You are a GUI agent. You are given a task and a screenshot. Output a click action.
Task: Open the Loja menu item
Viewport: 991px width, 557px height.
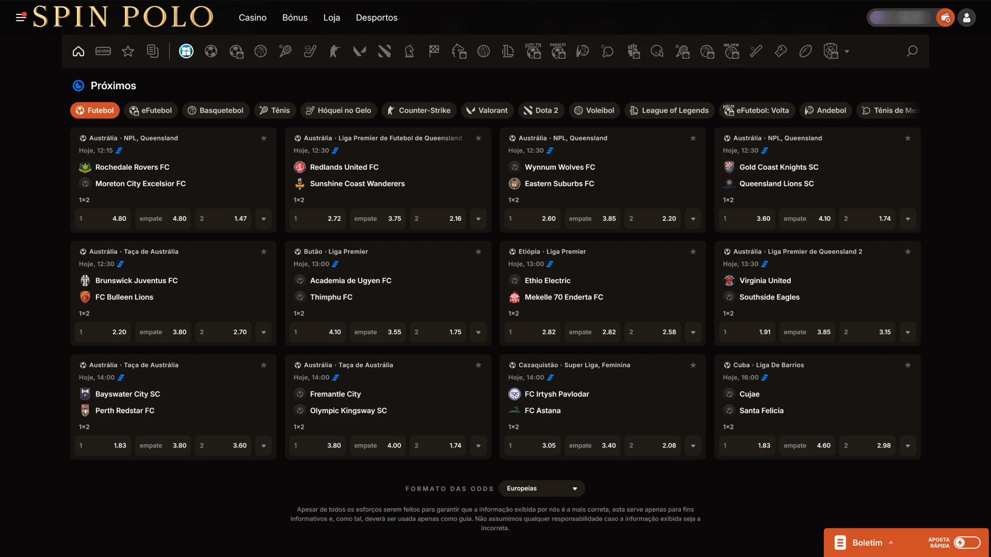331,18
